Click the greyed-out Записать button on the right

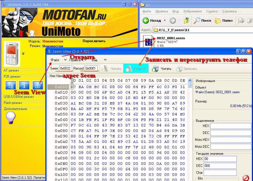point(186,69)
